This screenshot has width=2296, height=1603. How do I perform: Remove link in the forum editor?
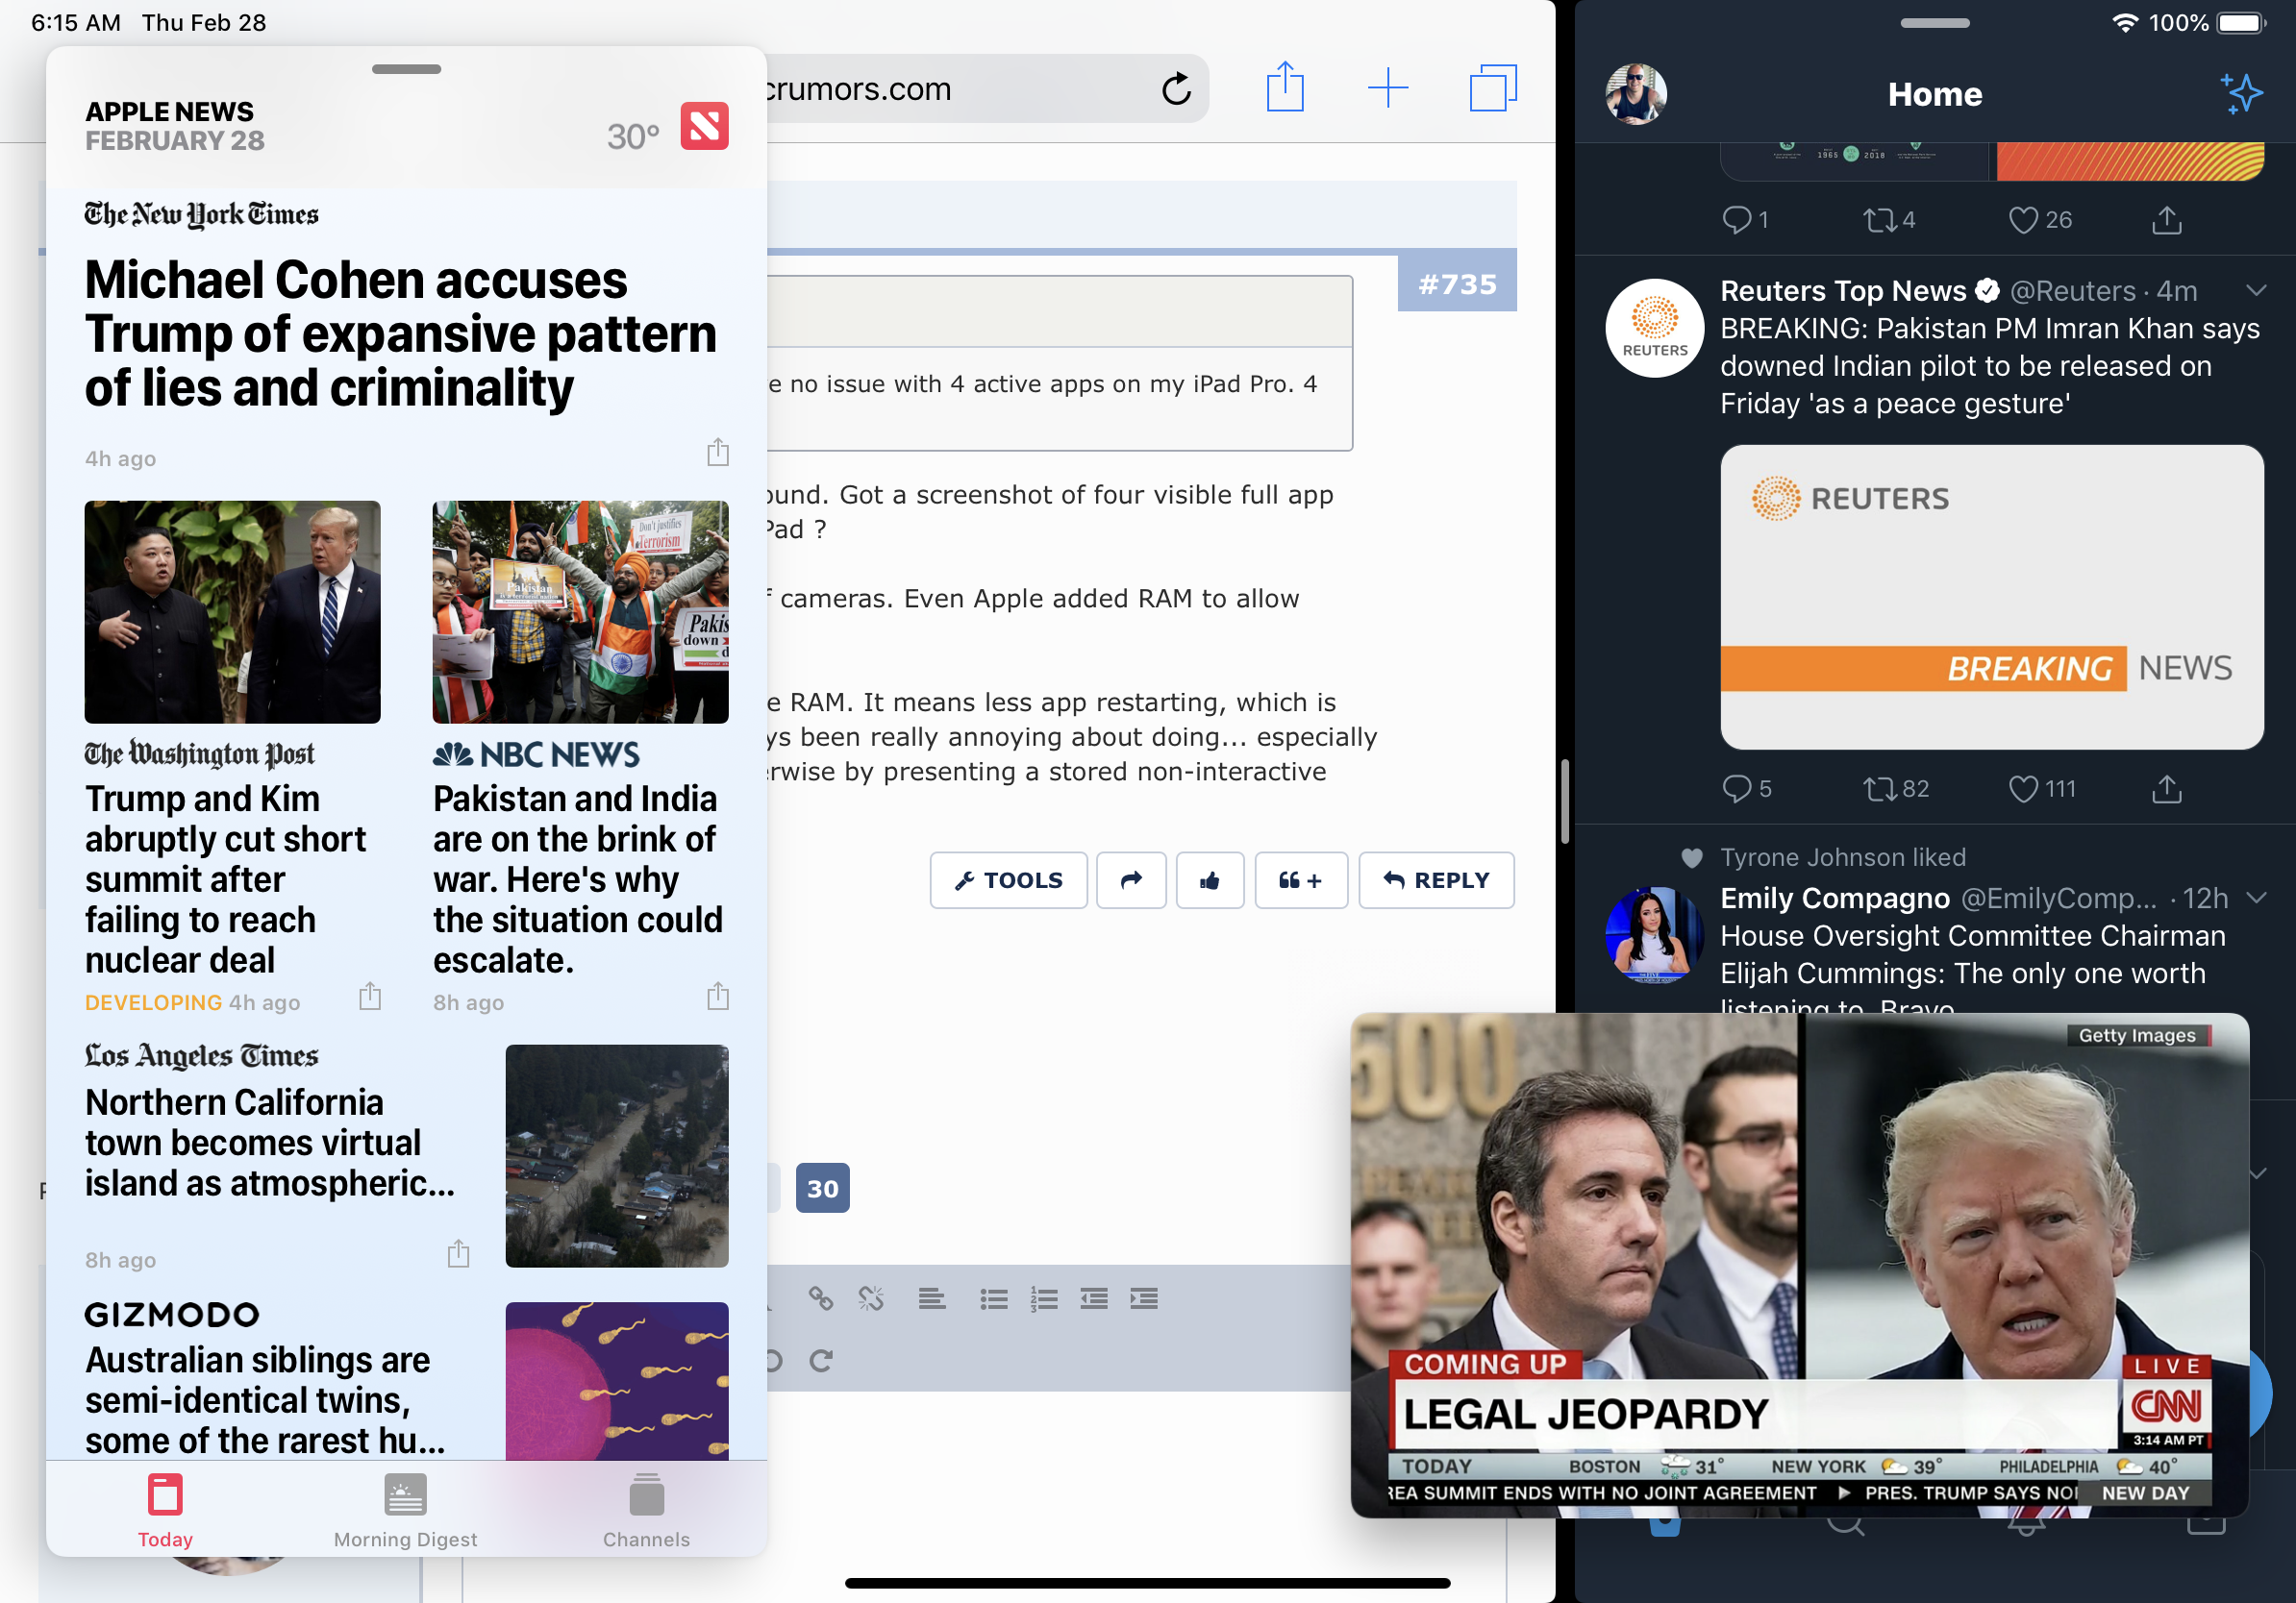pyautogui.click(x=871, y=1298)
